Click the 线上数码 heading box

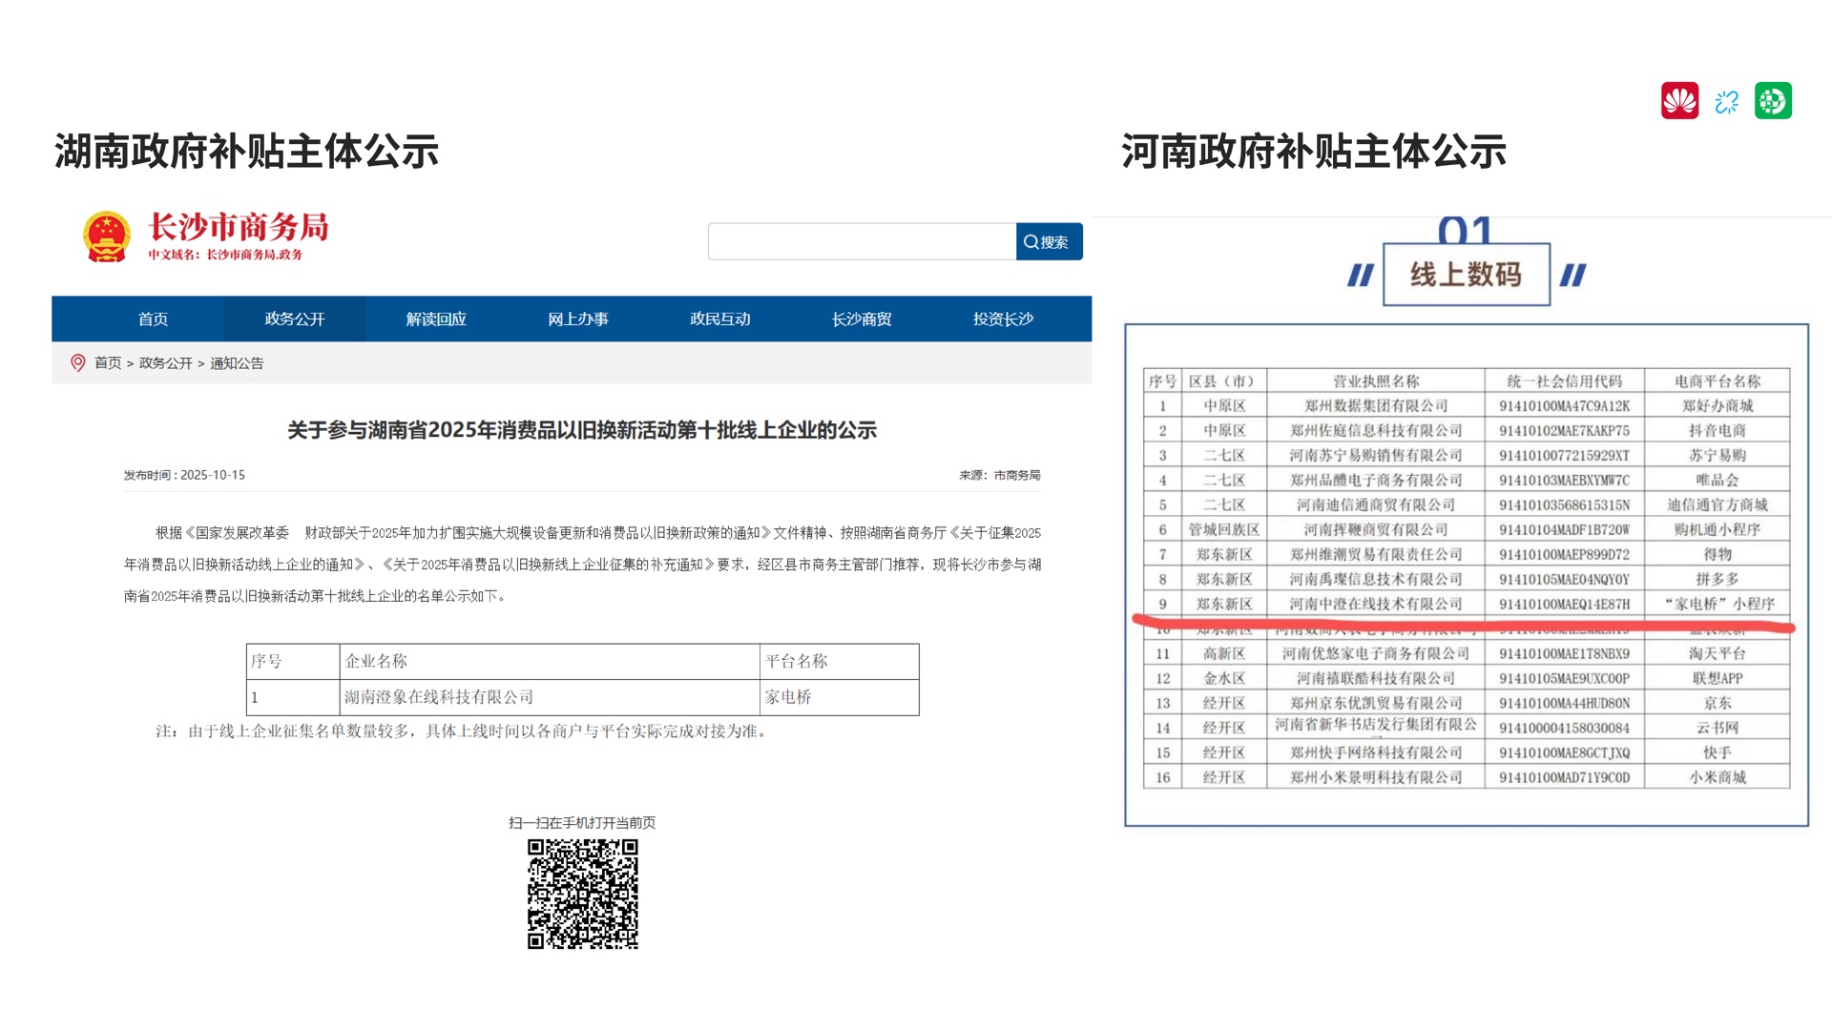point(1467,275)
